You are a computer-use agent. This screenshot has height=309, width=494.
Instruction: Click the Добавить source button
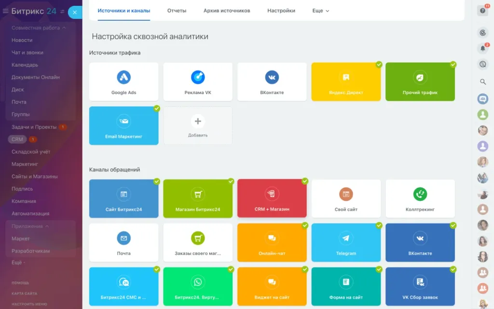click(x=198, y=126)
